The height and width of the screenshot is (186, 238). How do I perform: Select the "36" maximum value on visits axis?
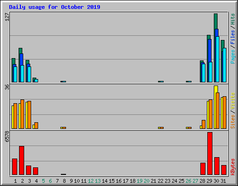[7, 87]
